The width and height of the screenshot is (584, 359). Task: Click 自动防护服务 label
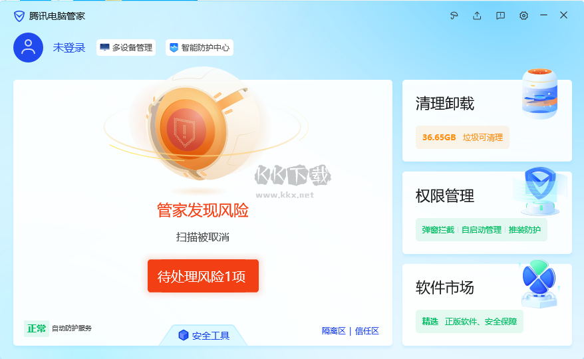point(72,328)
